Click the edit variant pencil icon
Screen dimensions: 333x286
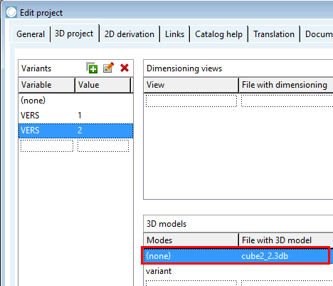point(108,68)
